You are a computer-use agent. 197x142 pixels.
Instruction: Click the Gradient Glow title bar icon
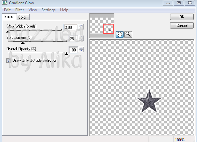point(5,3)
